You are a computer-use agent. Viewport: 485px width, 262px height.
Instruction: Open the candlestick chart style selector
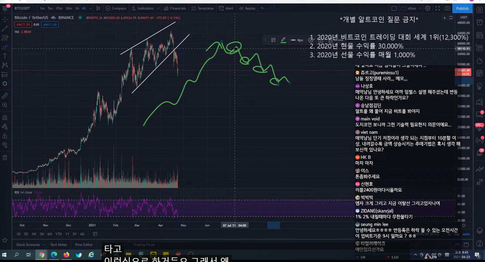pyautogui.click(x=98, y=9)
